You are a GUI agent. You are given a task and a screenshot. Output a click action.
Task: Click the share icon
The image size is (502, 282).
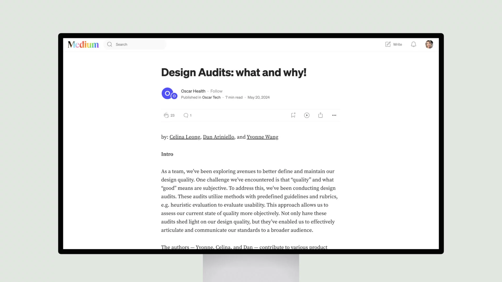320,115
